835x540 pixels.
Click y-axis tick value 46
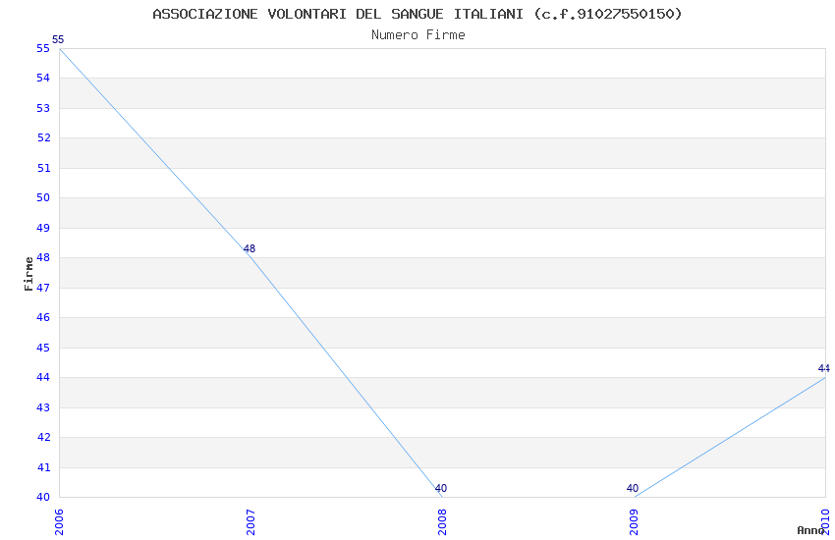point(43,317)
